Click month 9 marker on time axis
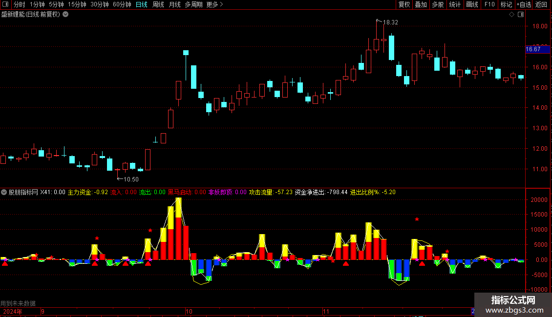 (42, 311)
